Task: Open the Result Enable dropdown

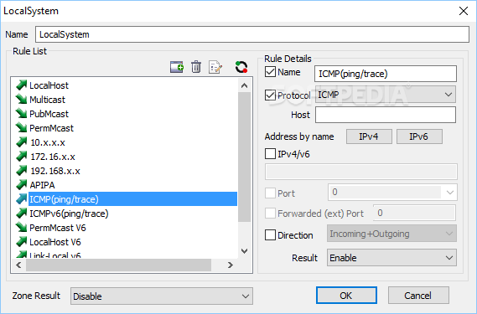Action: point(391,258)
